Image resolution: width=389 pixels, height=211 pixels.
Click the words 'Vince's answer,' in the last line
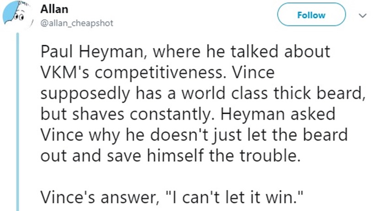pyautogui.click(x=100, y=198)
